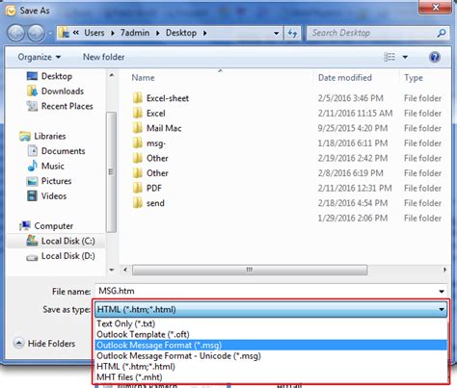Click the Downloads folder icon in sidebar
Viewport: 457px width, 388px height.
[x=32, y=91]
